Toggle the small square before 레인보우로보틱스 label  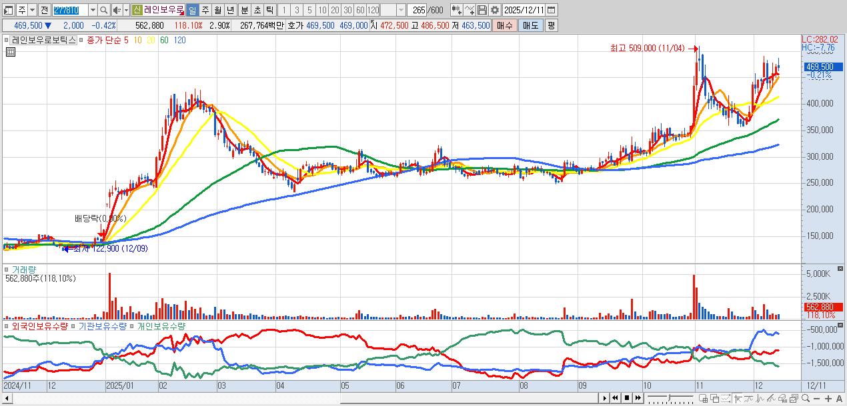click(7, 40)
